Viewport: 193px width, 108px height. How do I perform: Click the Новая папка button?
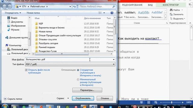coord(33,13)
